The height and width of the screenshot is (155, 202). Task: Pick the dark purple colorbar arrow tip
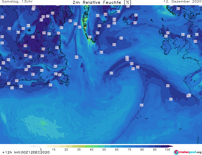[x=171, y=146]
